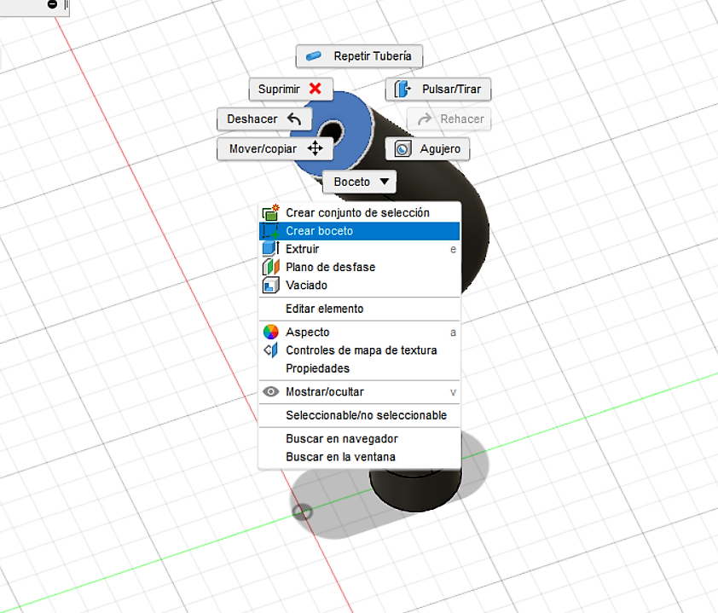Click the Repetir Tubería button
The height and width of the screenshot is (613, 718).
tap(359, 56)
